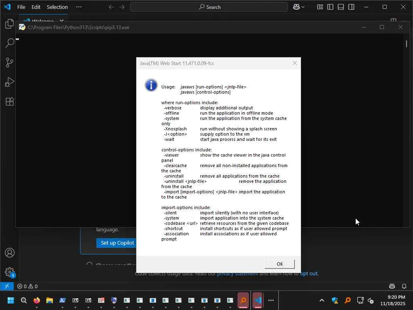Expand the hidden menus ellipsis in the VS Code menu bar

pyautogui.click(x=79, y=7)
